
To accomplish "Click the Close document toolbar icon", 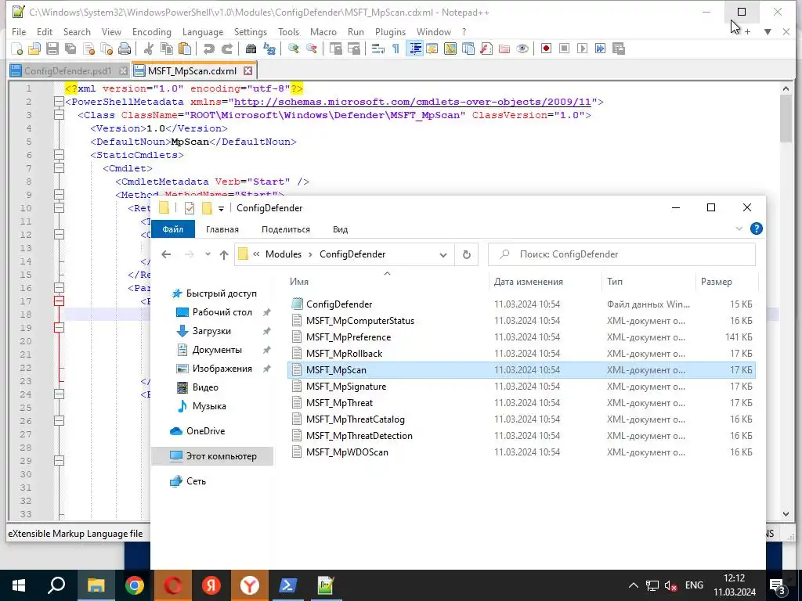I will pos(89,49).
